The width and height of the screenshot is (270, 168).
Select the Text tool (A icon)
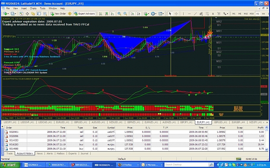[213, 14]
